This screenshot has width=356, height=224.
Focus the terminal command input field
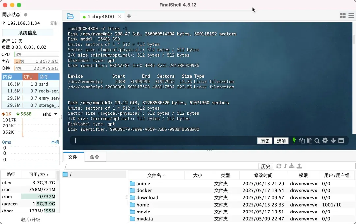[x=163, y=141]
